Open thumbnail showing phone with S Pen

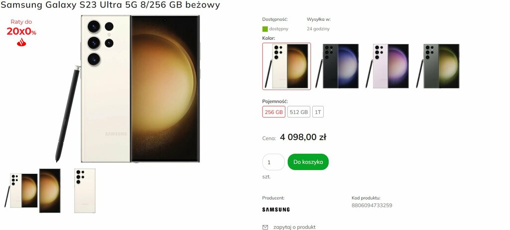click(x=21, y=191)
